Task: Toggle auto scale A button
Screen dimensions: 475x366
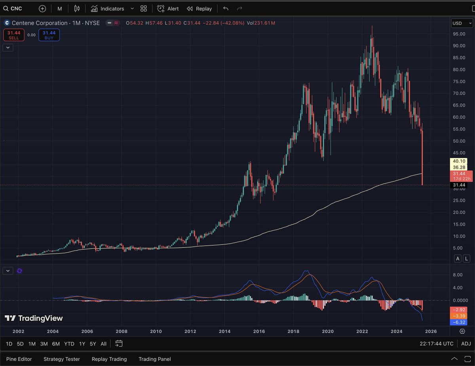Action: click(x=458, y=259)
